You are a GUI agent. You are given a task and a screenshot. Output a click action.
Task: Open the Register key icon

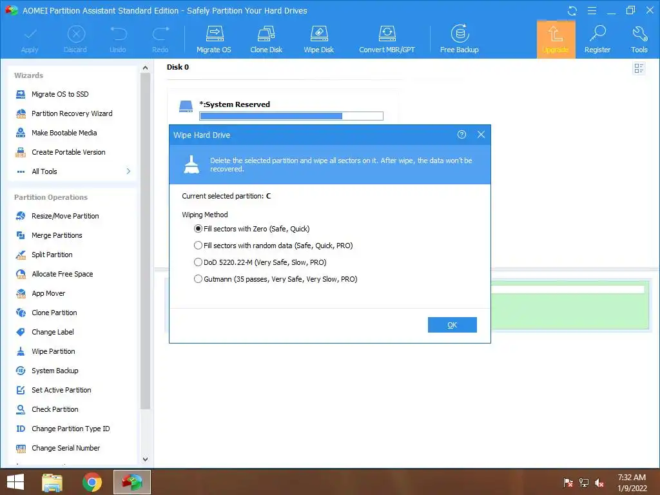pos(597,39)
